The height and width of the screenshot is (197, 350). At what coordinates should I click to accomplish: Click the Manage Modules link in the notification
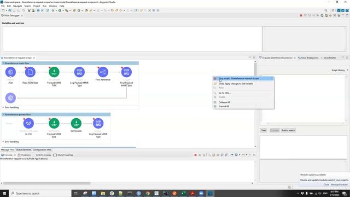339,184
